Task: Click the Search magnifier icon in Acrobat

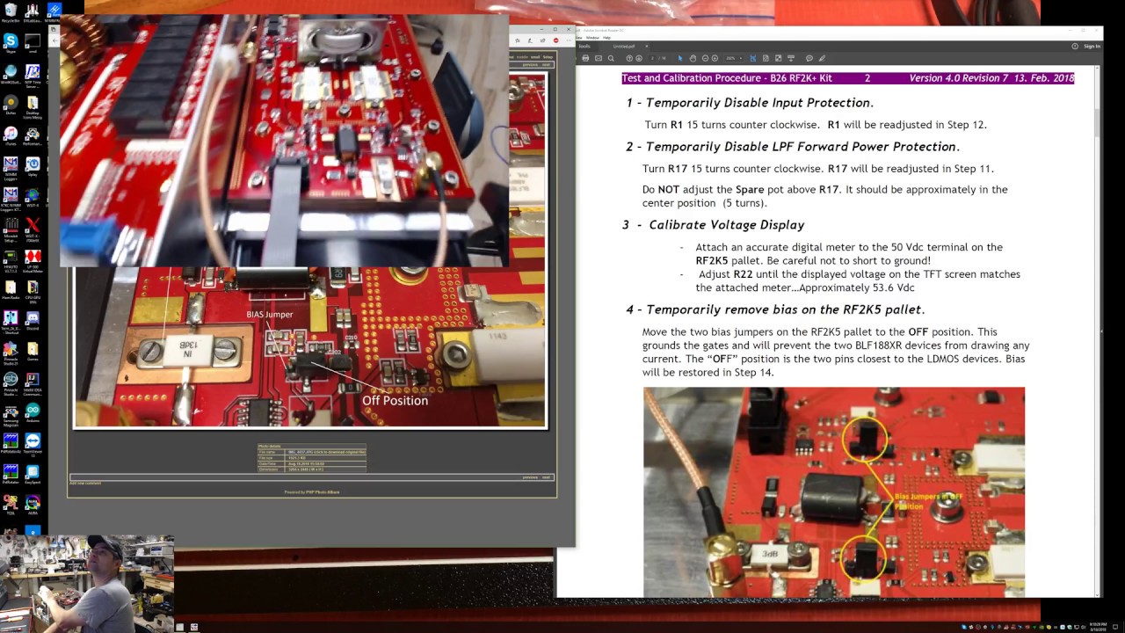Action: (x=611, y=58)
